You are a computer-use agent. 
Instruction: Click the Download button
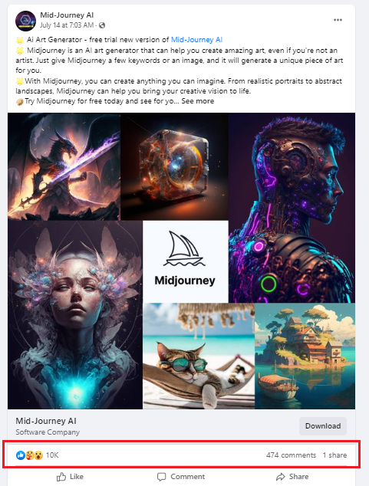click(x=323, y=426)
